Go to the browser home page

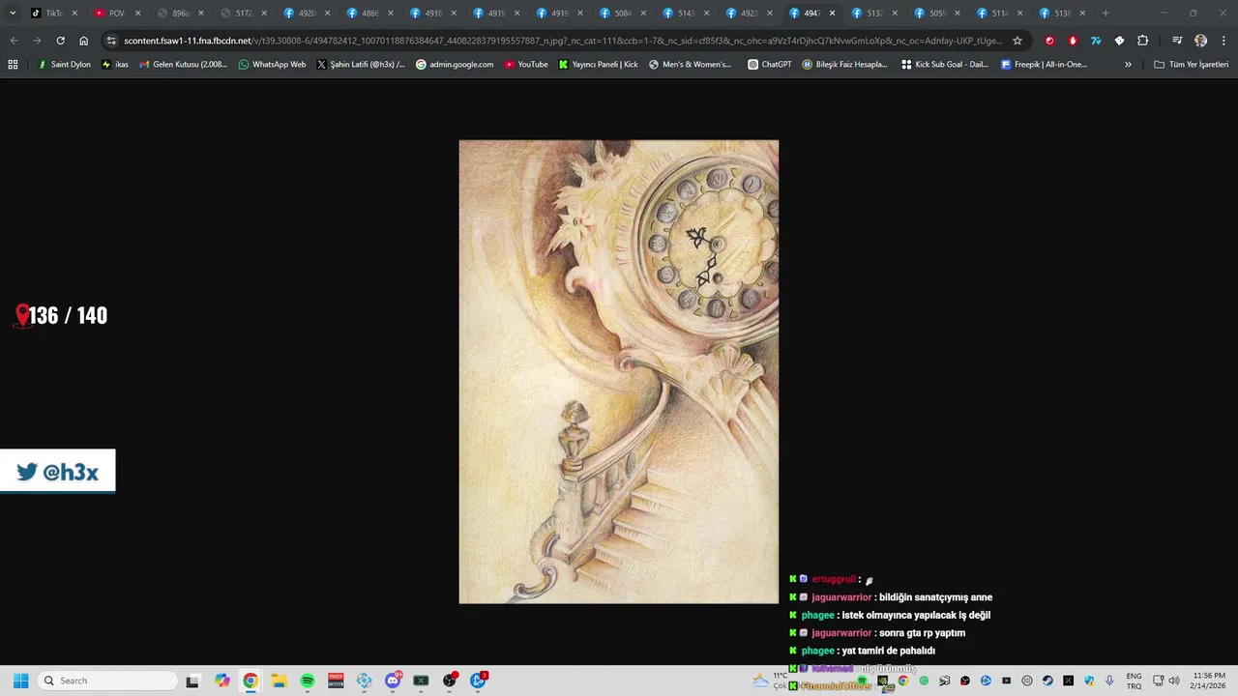[x=84, y=41]
